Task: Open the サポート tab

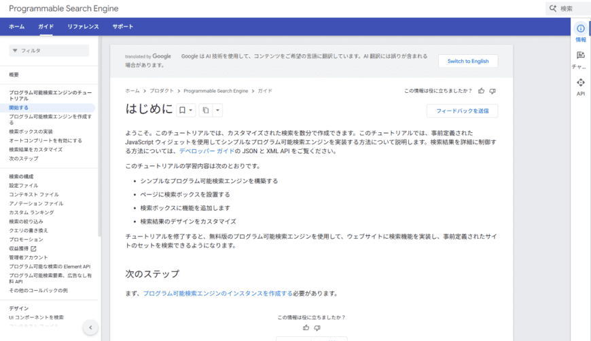Action: click(123, 26)
